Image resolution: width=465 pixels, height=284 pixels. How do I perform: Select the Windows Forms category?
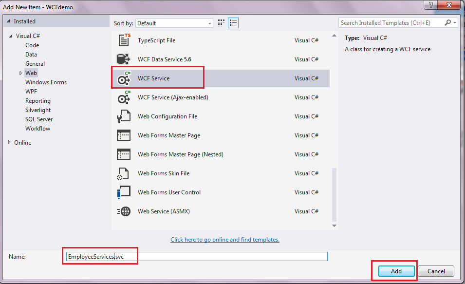(x=46, y=82)
